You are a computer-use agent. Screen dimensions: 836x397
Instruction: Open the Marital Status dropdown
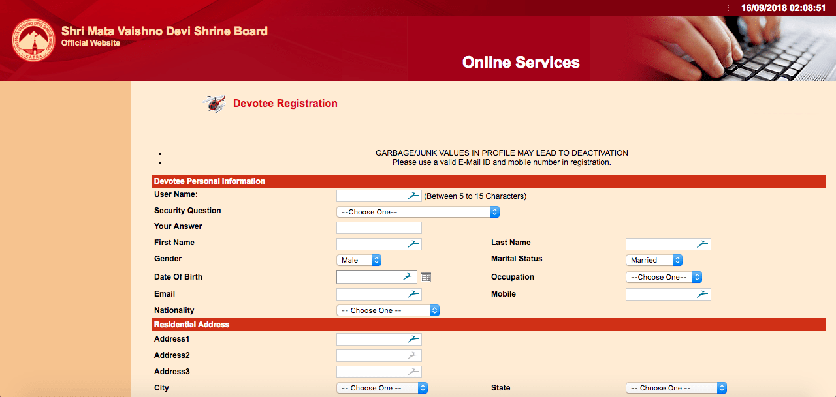654,260
